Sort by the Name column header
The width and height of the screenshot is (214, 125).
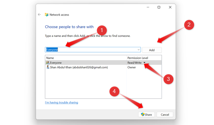tap(86, 58)
